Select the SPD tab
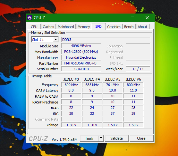 98,26
